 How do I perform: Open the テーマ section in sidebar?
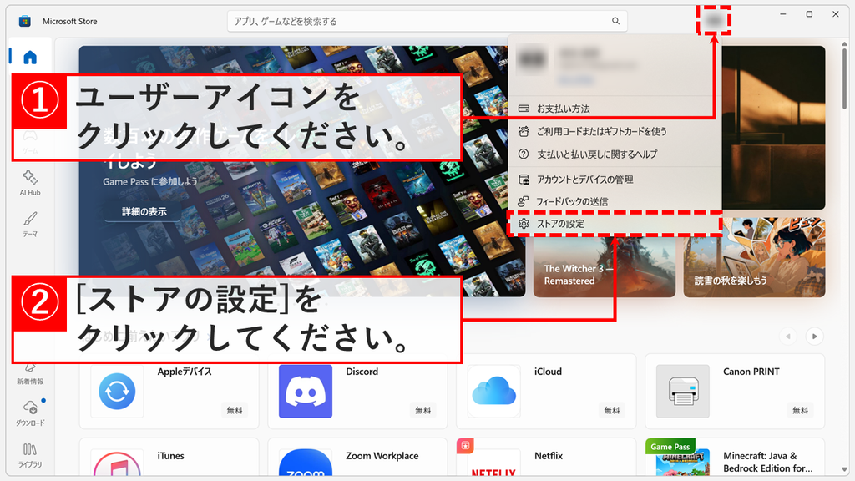[x=30, y=225]
